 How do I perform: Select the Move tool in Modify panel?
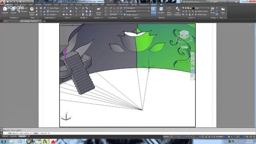pyautogui.click(x=83, y=8)
